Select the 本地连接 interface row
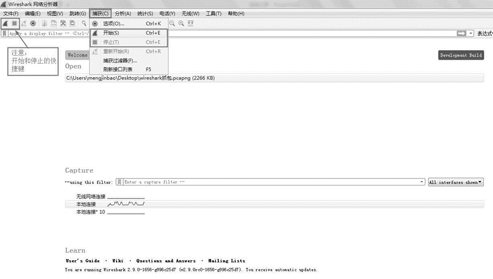Screen dimensions: 493x279 (x=274, y=204)
